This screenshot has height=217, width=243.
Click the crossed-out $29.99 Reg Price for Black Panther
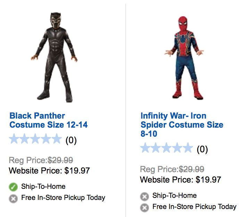[60, 160]
